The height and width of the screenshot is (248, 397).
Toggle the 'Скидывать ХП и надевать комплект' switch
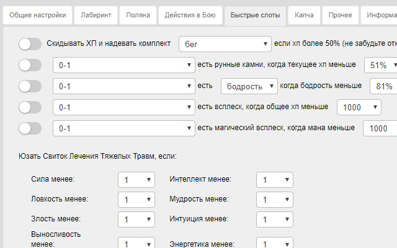click(x=30, y=44)
